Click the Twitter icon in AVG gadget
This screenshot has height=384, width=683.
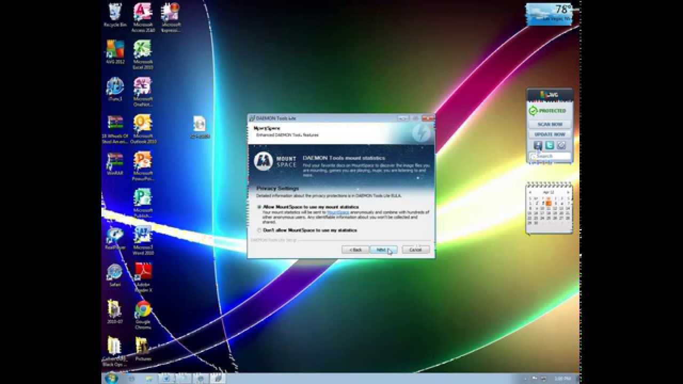click(x=550, y=145)
